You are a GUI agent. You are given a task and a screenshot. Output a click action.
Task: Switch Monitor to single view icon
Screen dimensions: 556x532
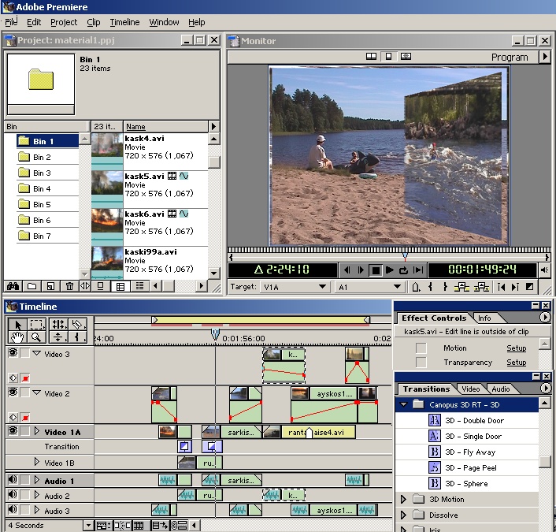388,57
